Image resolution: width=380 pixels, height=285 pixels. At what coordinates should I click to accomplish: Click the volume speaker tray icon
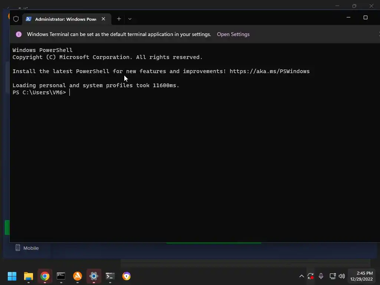(x=342, y=276)
